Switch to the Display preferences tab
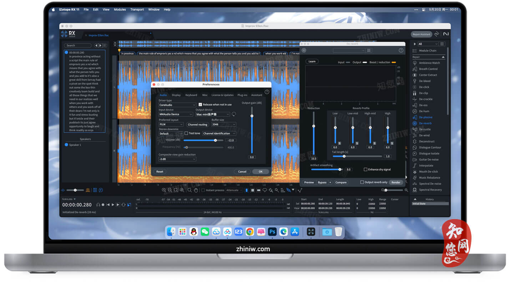 [x=176, y=95]
